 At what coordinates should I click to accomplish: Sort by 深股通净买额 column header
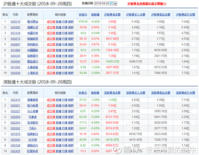pyautogui.click(x=112, y=93)
